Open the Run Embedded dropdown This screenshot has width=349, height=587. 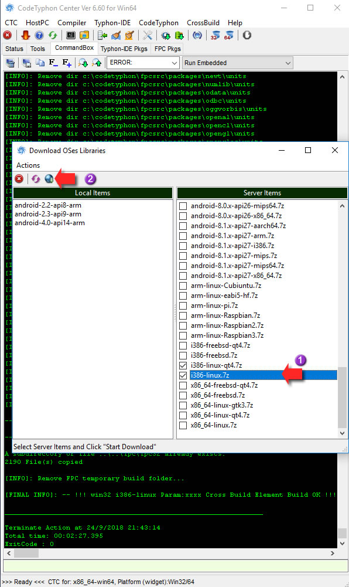point(237,63)
